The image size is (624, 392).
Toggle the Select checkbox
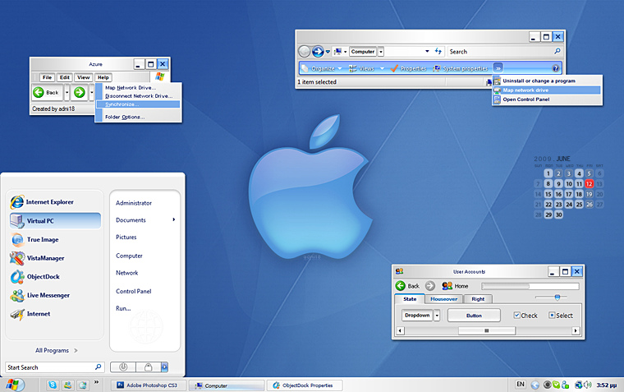point(552,316)
